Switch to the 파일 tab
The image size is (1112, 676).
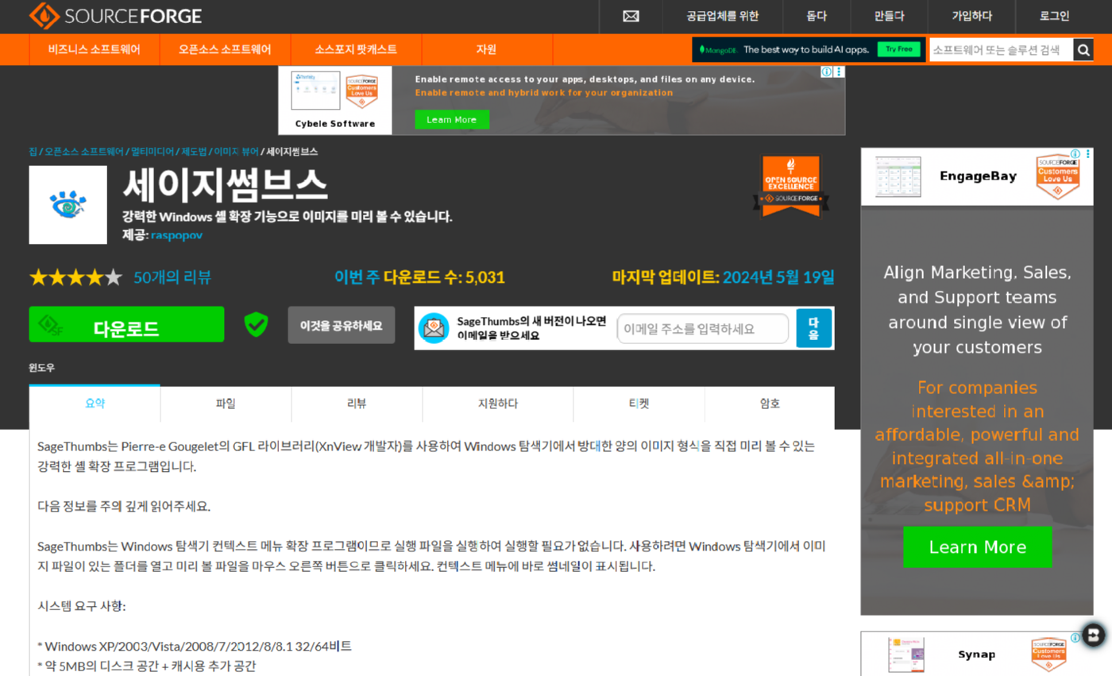click(226, 404)
